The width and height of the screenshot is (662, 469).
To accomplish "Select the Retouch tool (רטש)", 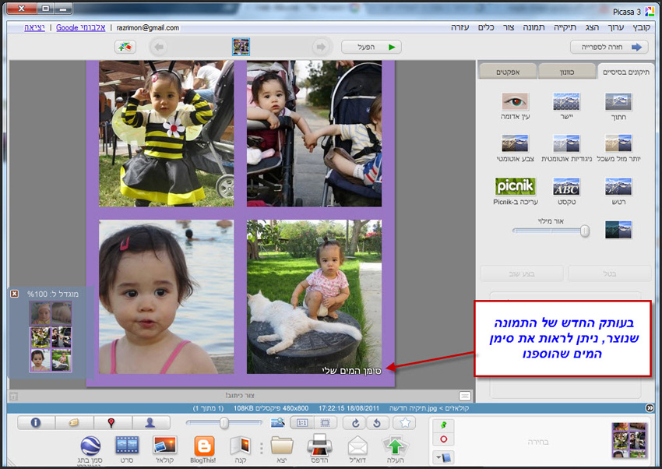I will coord(618,186).
